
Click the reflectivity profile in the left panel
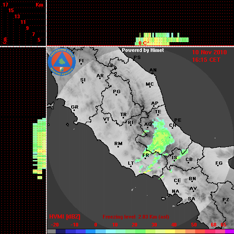[39, 148]
